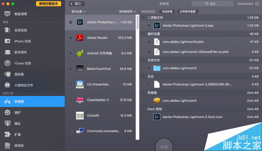This screenshot has width=262, height=151.
Task: Open iPhoto 垃圾 camera icon
Action: tap(7, 41)
